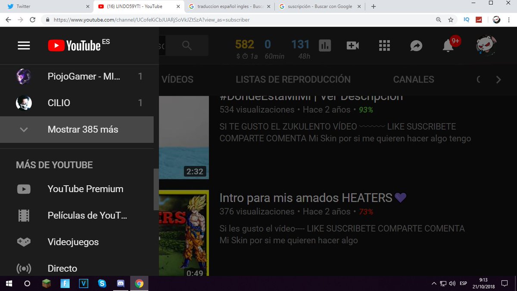
Task: Click the browser reload button
Action: [33, 20]
